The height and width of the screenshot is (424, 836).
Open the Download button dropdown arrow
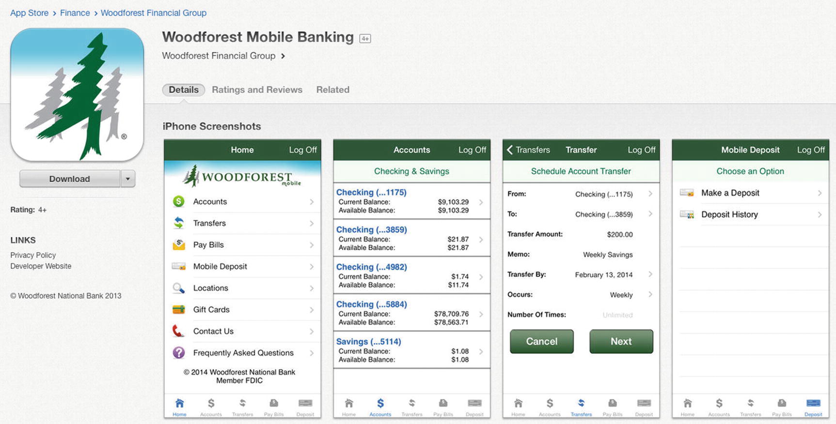(x=128, y=179)
